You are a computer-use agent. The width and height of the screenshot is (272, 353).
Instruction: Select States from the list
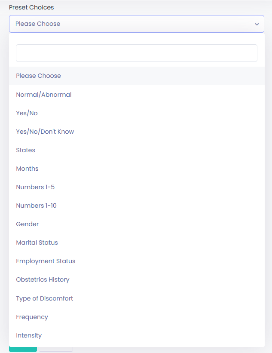(137, 150)
